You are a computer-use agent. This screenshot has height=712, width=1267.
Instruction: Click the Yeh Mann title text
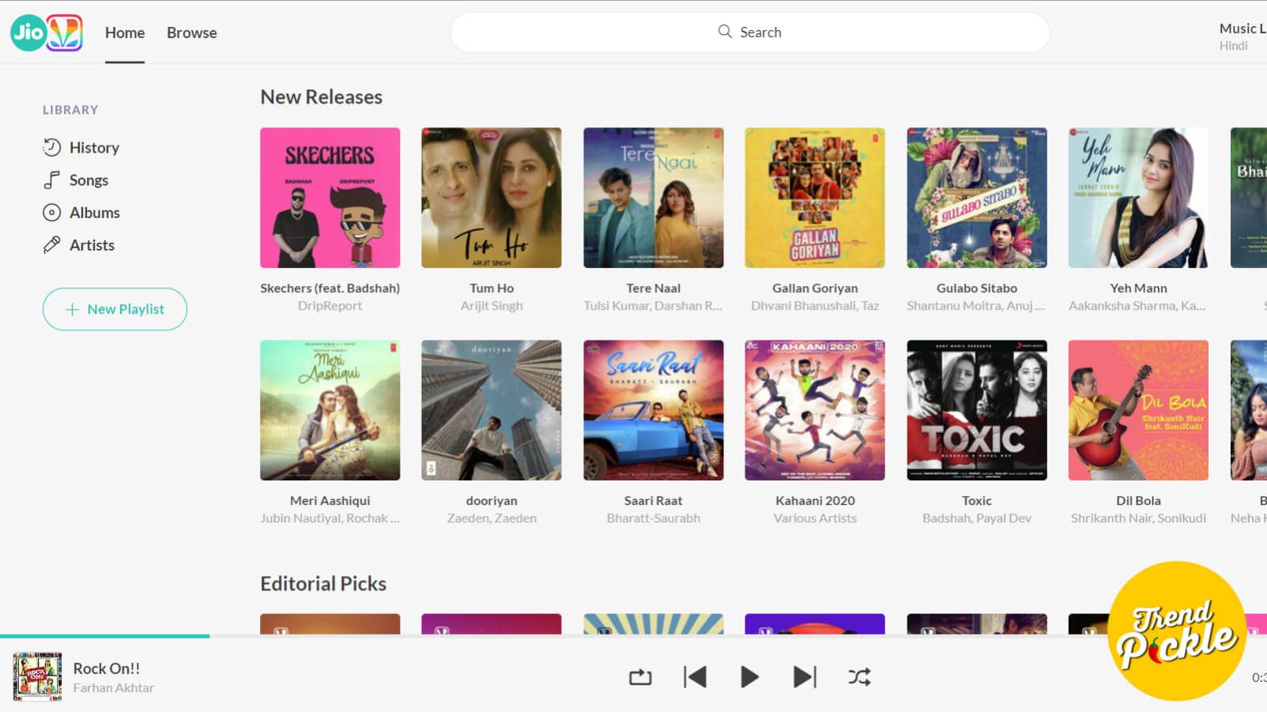1138,288
